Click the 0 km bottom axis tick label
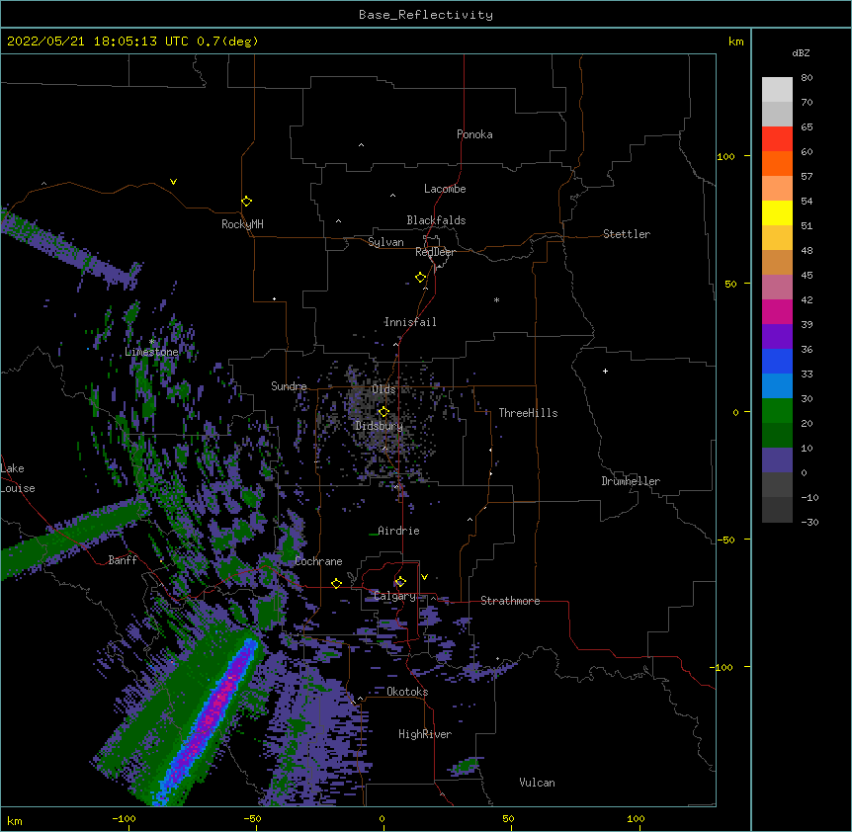This screenshot has width=852, height=832. (382, 818)
